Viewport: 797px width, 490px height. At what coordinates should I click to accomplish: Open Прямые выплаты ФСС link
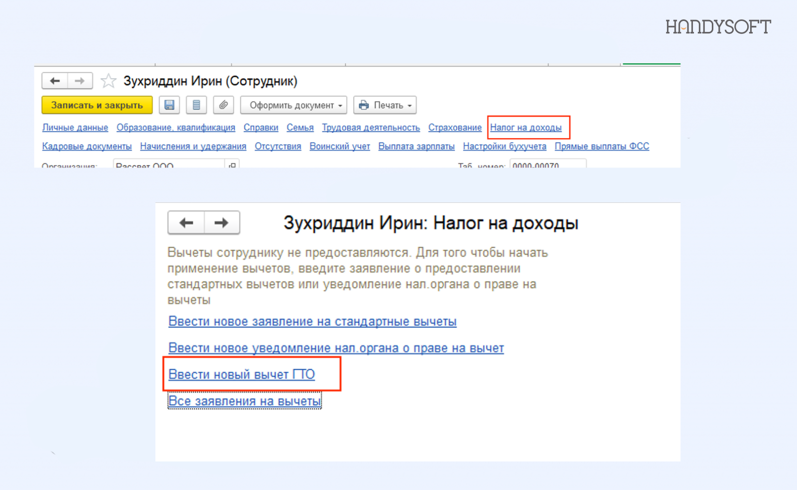coord(602,147)
